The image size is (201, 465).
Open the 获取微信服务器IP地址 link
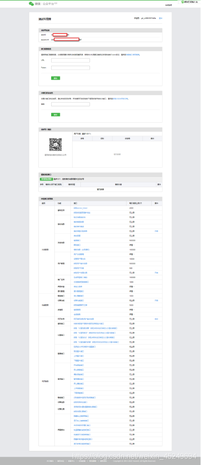point(81,213)
